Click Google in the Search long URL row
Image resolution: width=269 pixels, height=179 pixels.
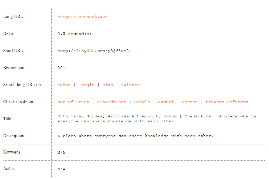[x=86, y=85]
